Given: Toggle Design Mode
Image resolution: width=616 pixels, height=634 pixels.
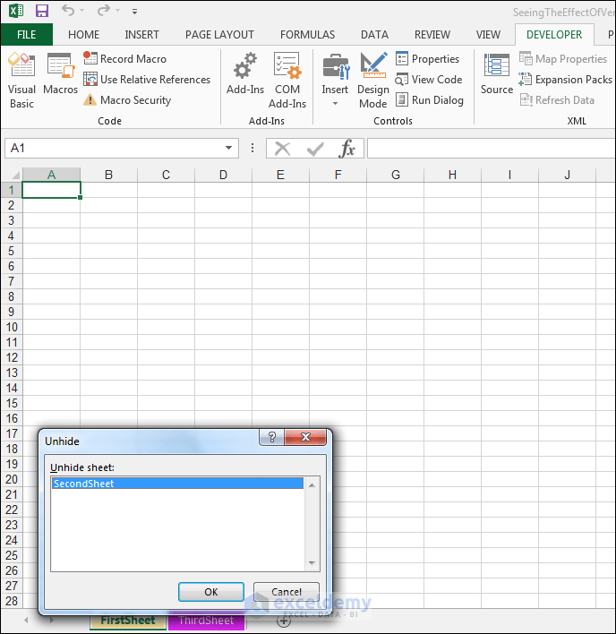Looking at the screenshot, I should pyautogui.click(x=373, y=81).
